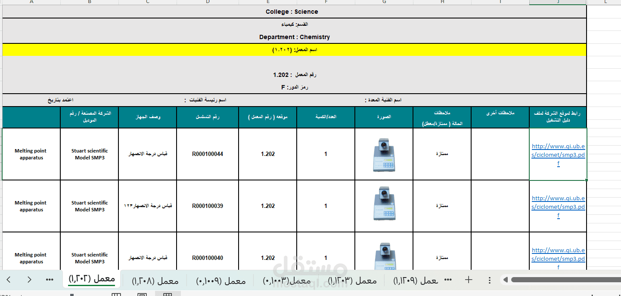Select the 'Department : Chemistry' cell

tap(295, 37)
